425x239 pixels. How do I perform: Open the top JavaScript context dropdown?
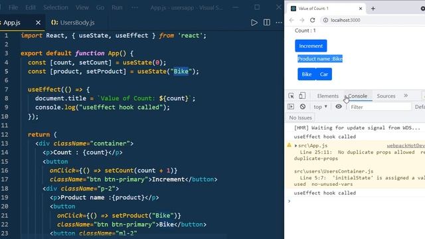320,107
